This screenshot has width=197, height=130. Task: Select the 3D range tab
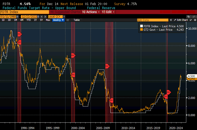click(9, 20)
